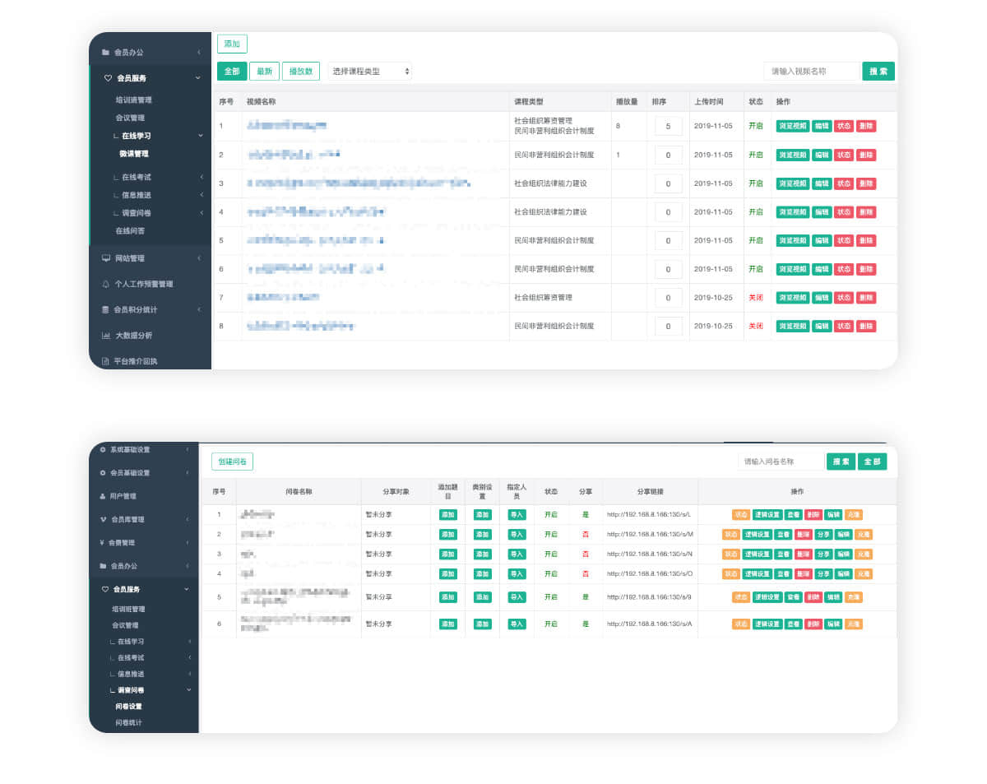Click the 创建问卷 button
The image size is (987, 784).
click(x=232, y=462)
